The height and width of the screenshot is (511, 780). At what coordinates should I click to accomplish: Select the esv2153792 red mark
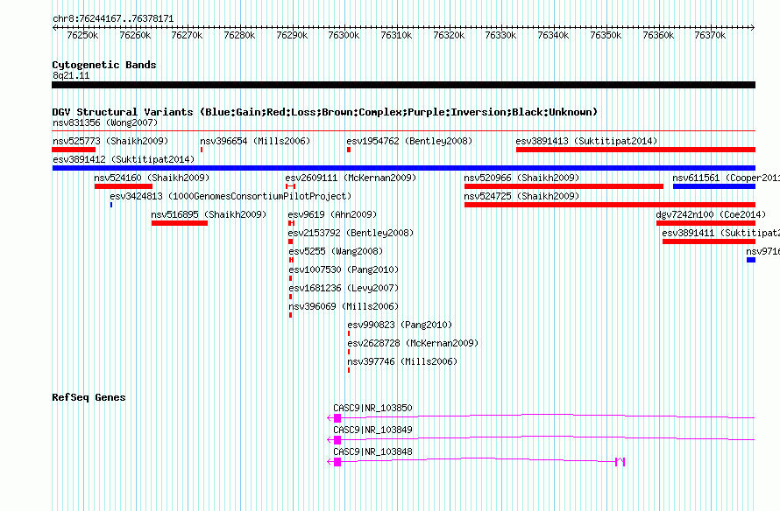[x=290, y=241]
